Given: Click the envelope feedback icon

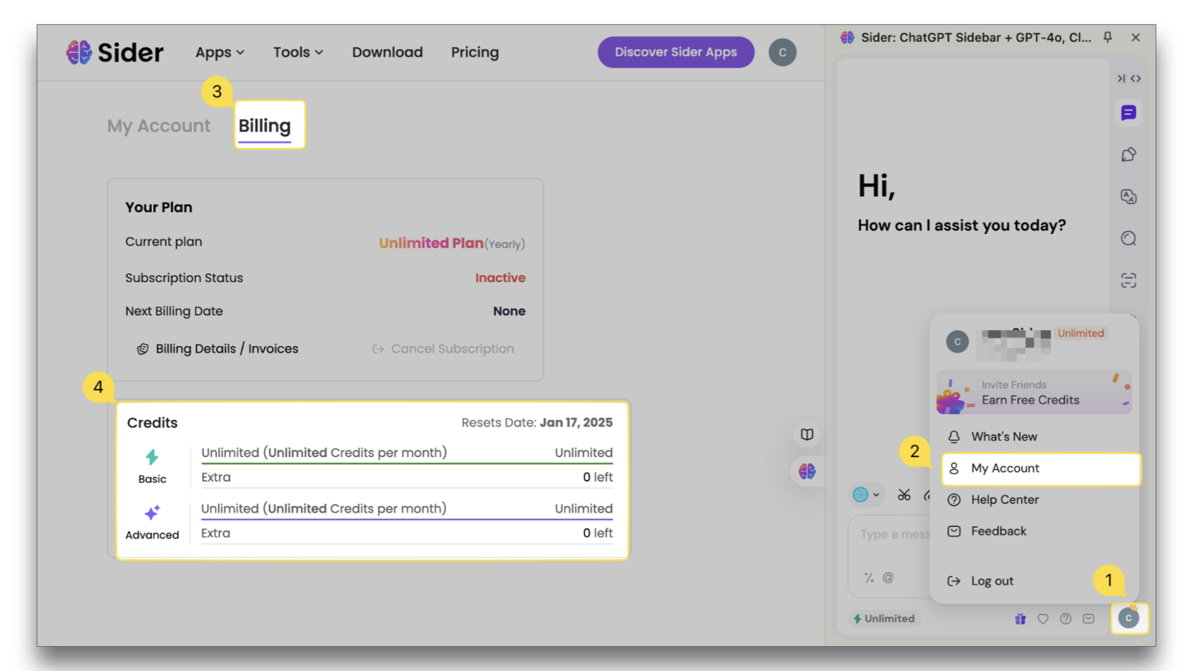Looking at the screenshot, I should pyautogui.click(x=1089, y=619).
